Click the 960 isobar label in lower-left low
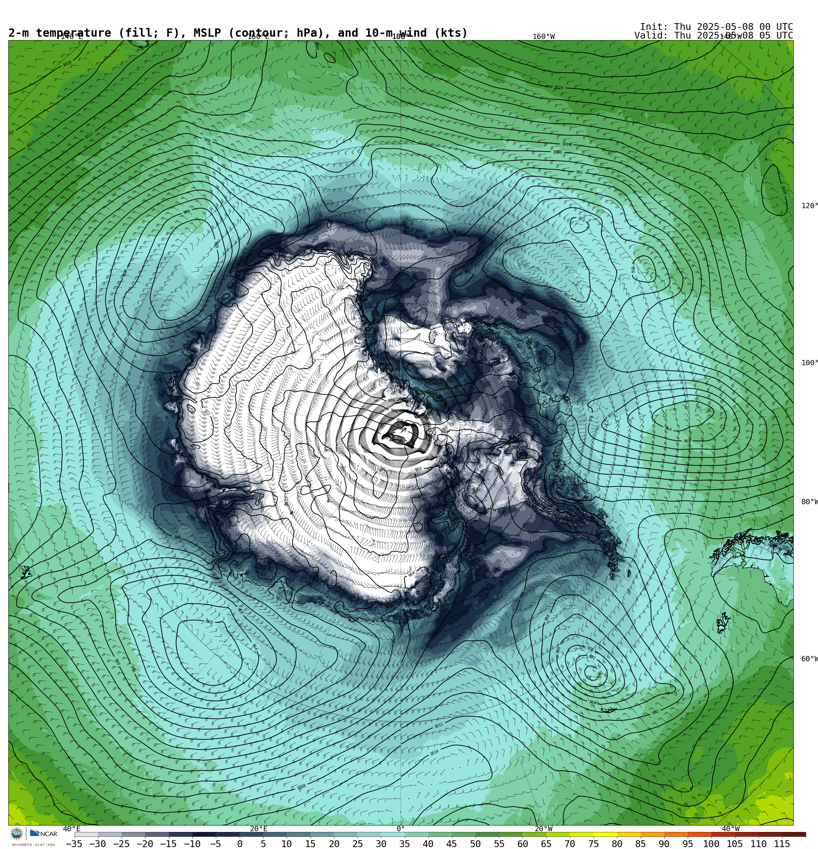 pos(209,622)
